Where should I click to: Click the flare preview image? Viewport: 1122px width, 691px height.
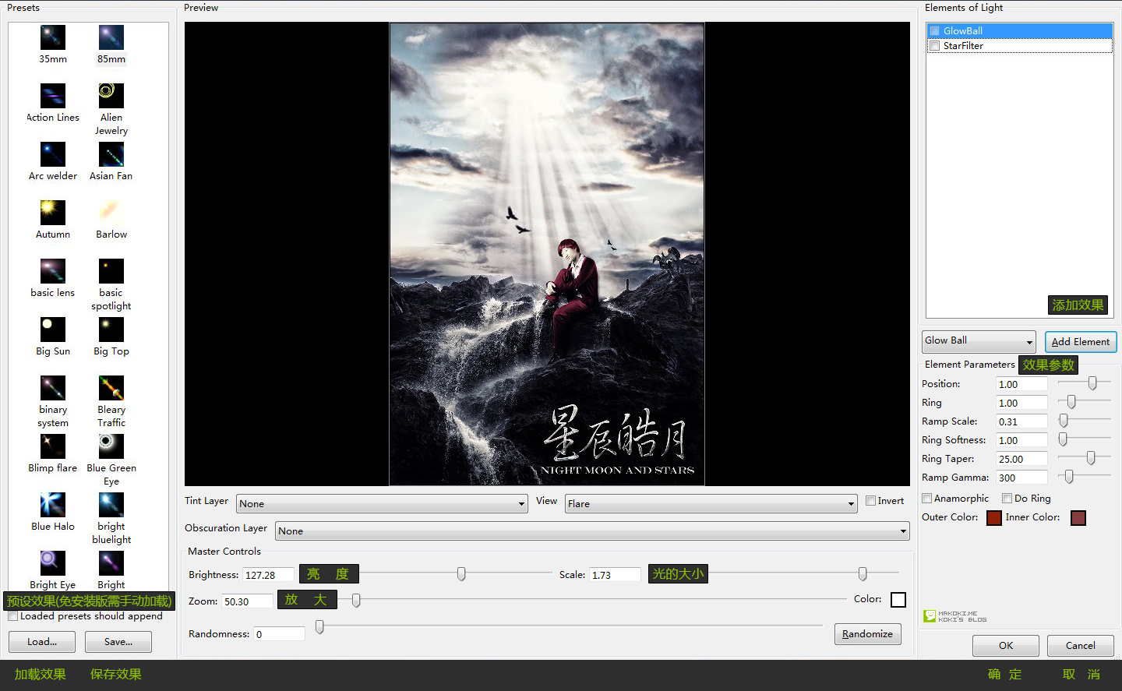[x=547, y=254]
